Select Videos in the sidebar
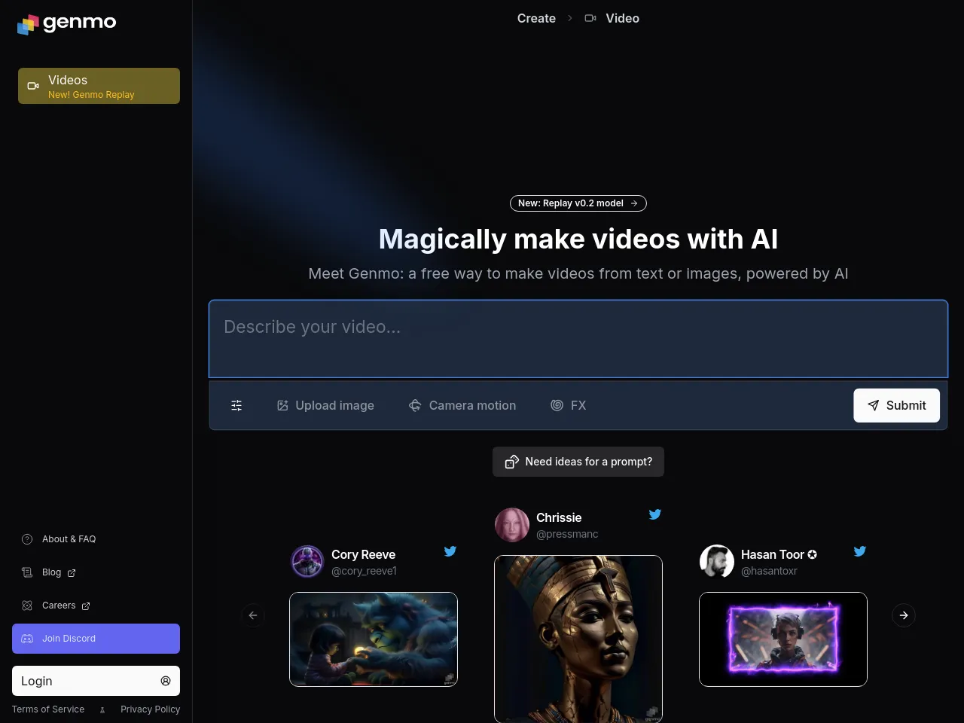This screenshot has height=723, width=964. pyautogui.click(x=99, y=86)
